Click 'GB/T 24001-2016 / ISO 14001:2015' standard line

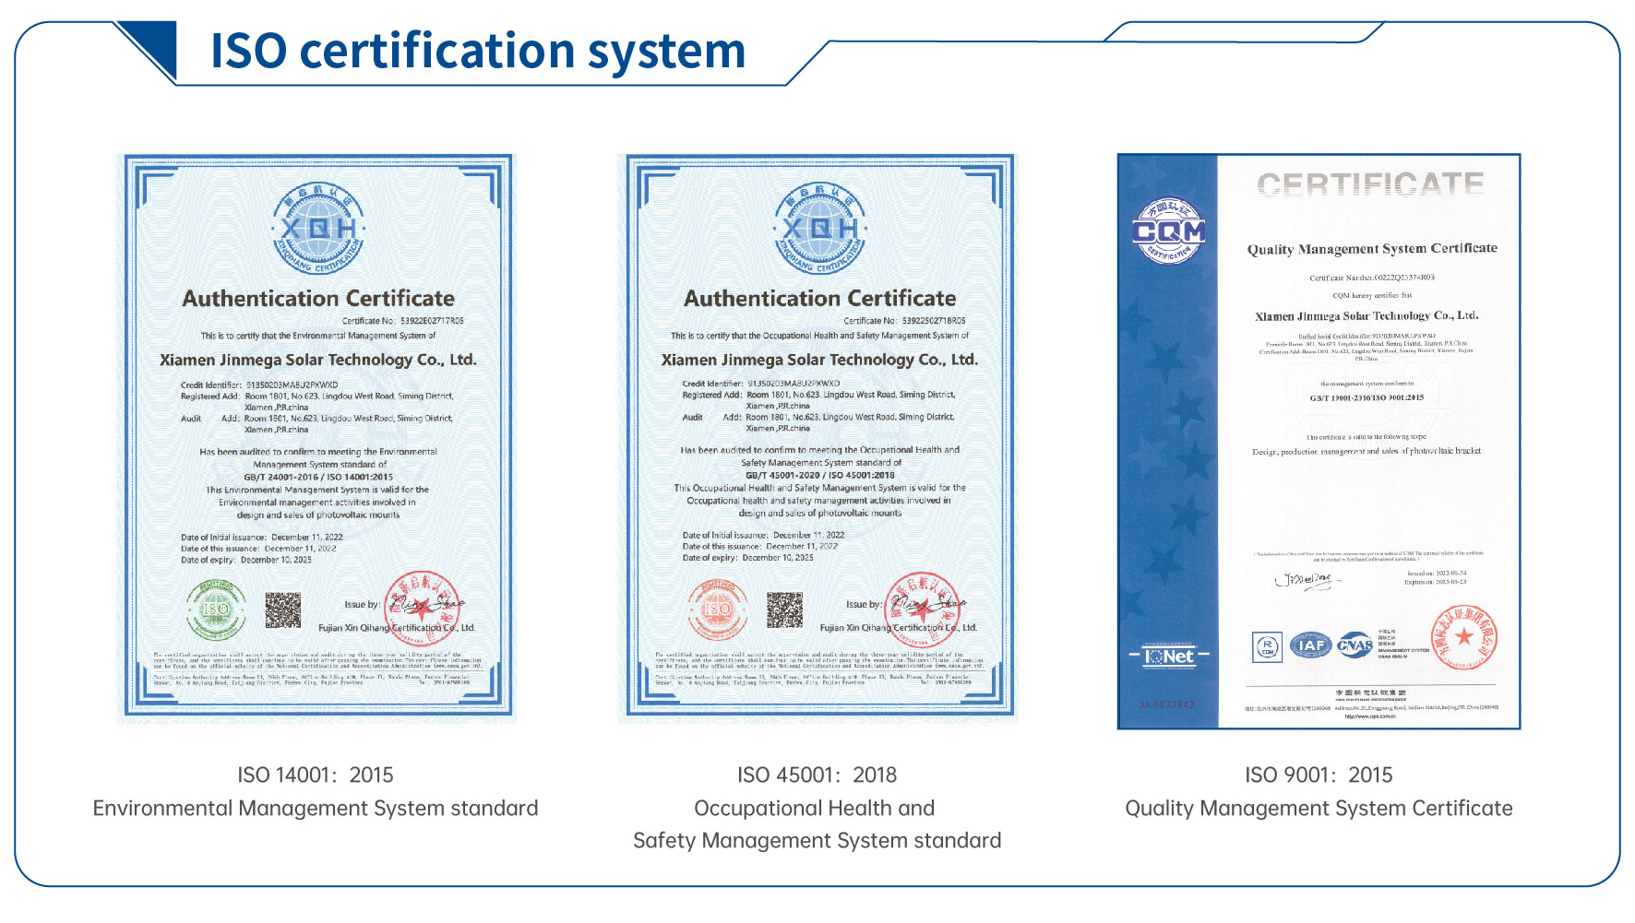(318, 477)
